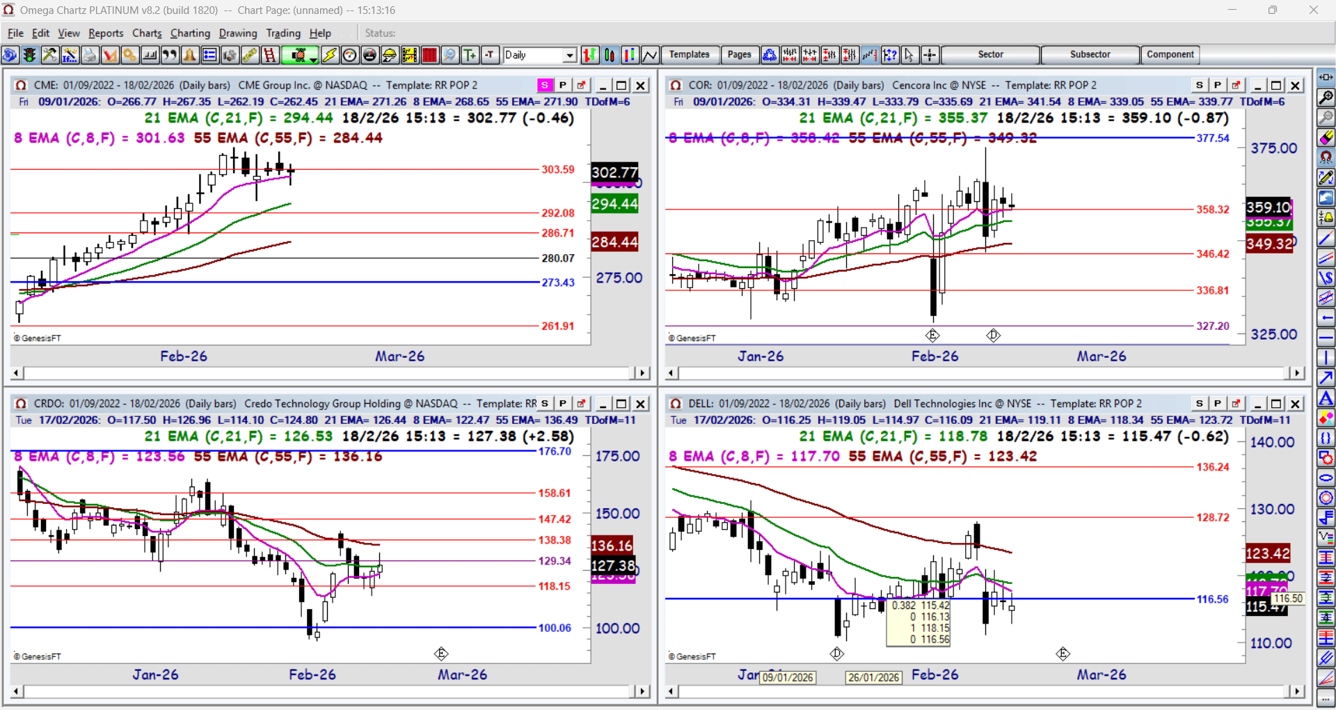Click the Pages button
Screen dimensions: 1336x710
coord(739,54)
